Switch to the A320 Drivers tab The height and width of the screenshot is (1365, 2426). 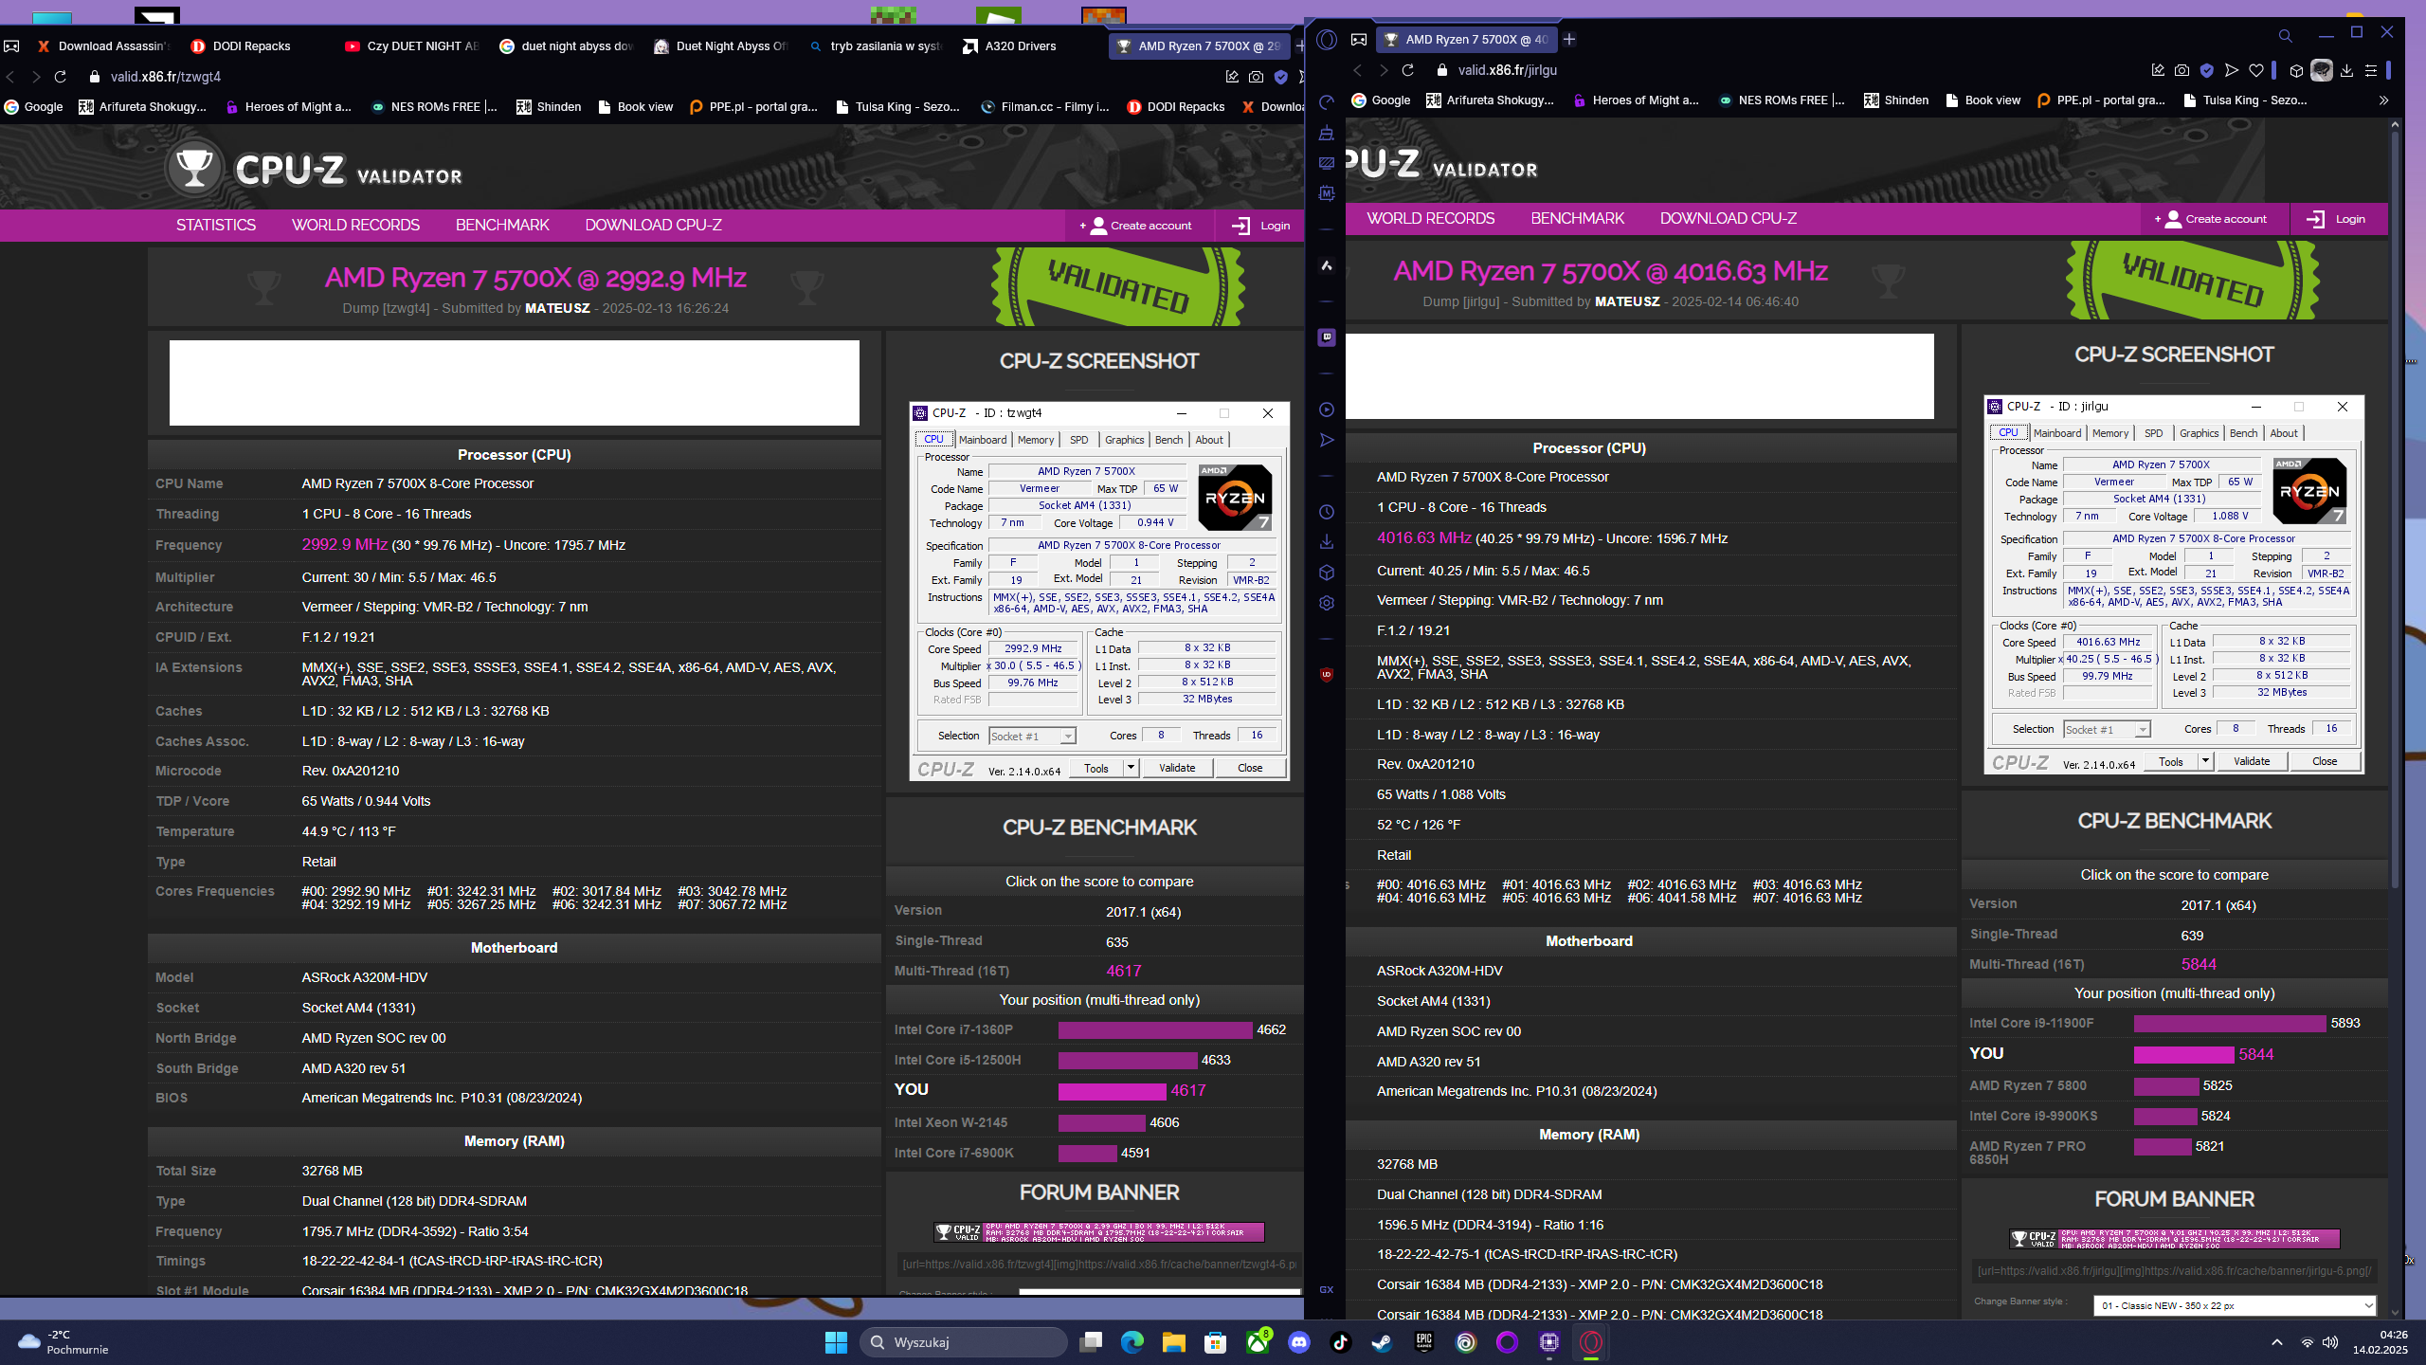(1019, 45)
